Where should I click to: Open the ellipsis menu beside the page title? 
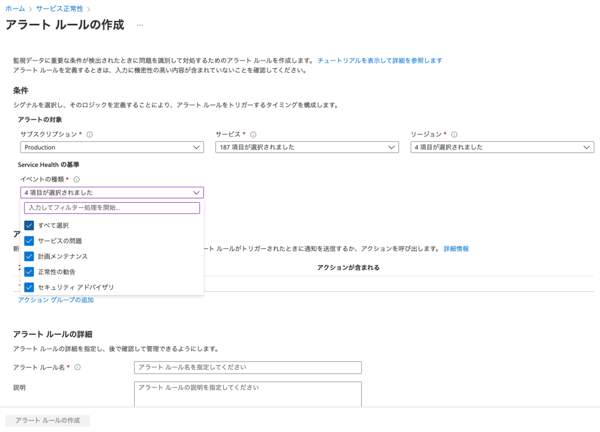(140, 25)
